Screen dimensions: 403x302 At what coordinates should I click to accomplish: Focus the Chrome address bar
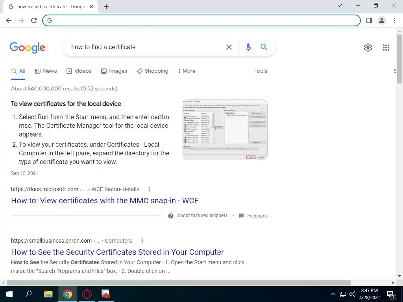point(201,20)
